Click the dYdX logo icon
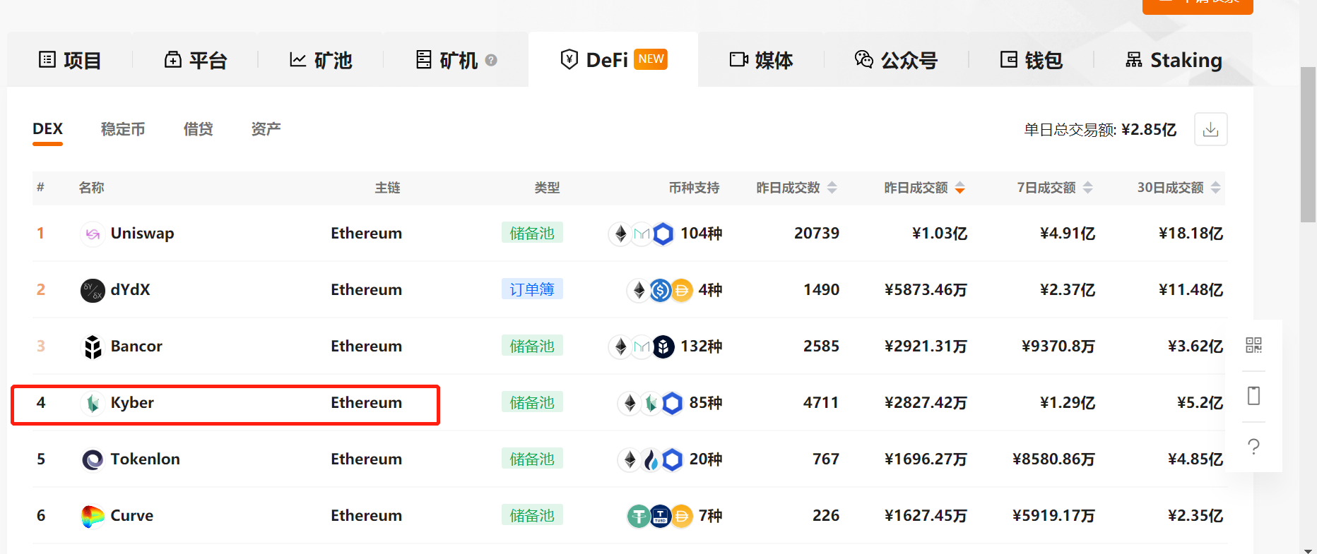Image resolution: width=1317 pixels, height=554 pixels. [93, 290]
